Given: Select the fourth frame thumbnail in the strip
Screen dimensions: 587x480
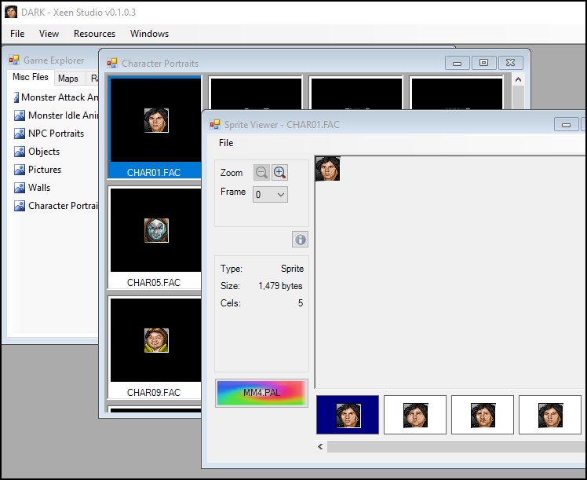Looking at the screenshot, I should 550,415.
